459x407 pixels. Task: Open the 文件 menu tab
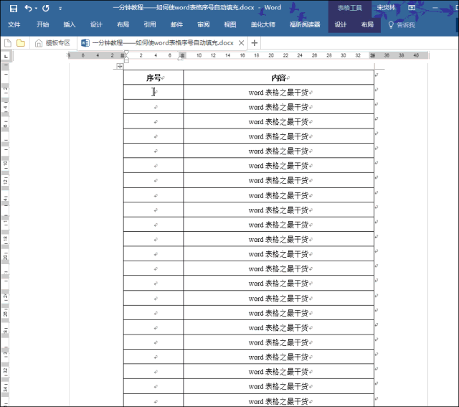14,24
